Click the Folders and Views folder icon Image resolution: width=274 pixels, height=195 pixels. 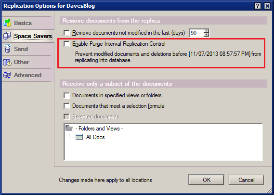click(69, 128)
